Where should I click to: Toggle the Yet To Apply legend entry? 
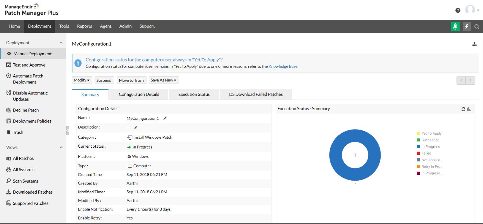pyautogui.click(x=429, y=133)
